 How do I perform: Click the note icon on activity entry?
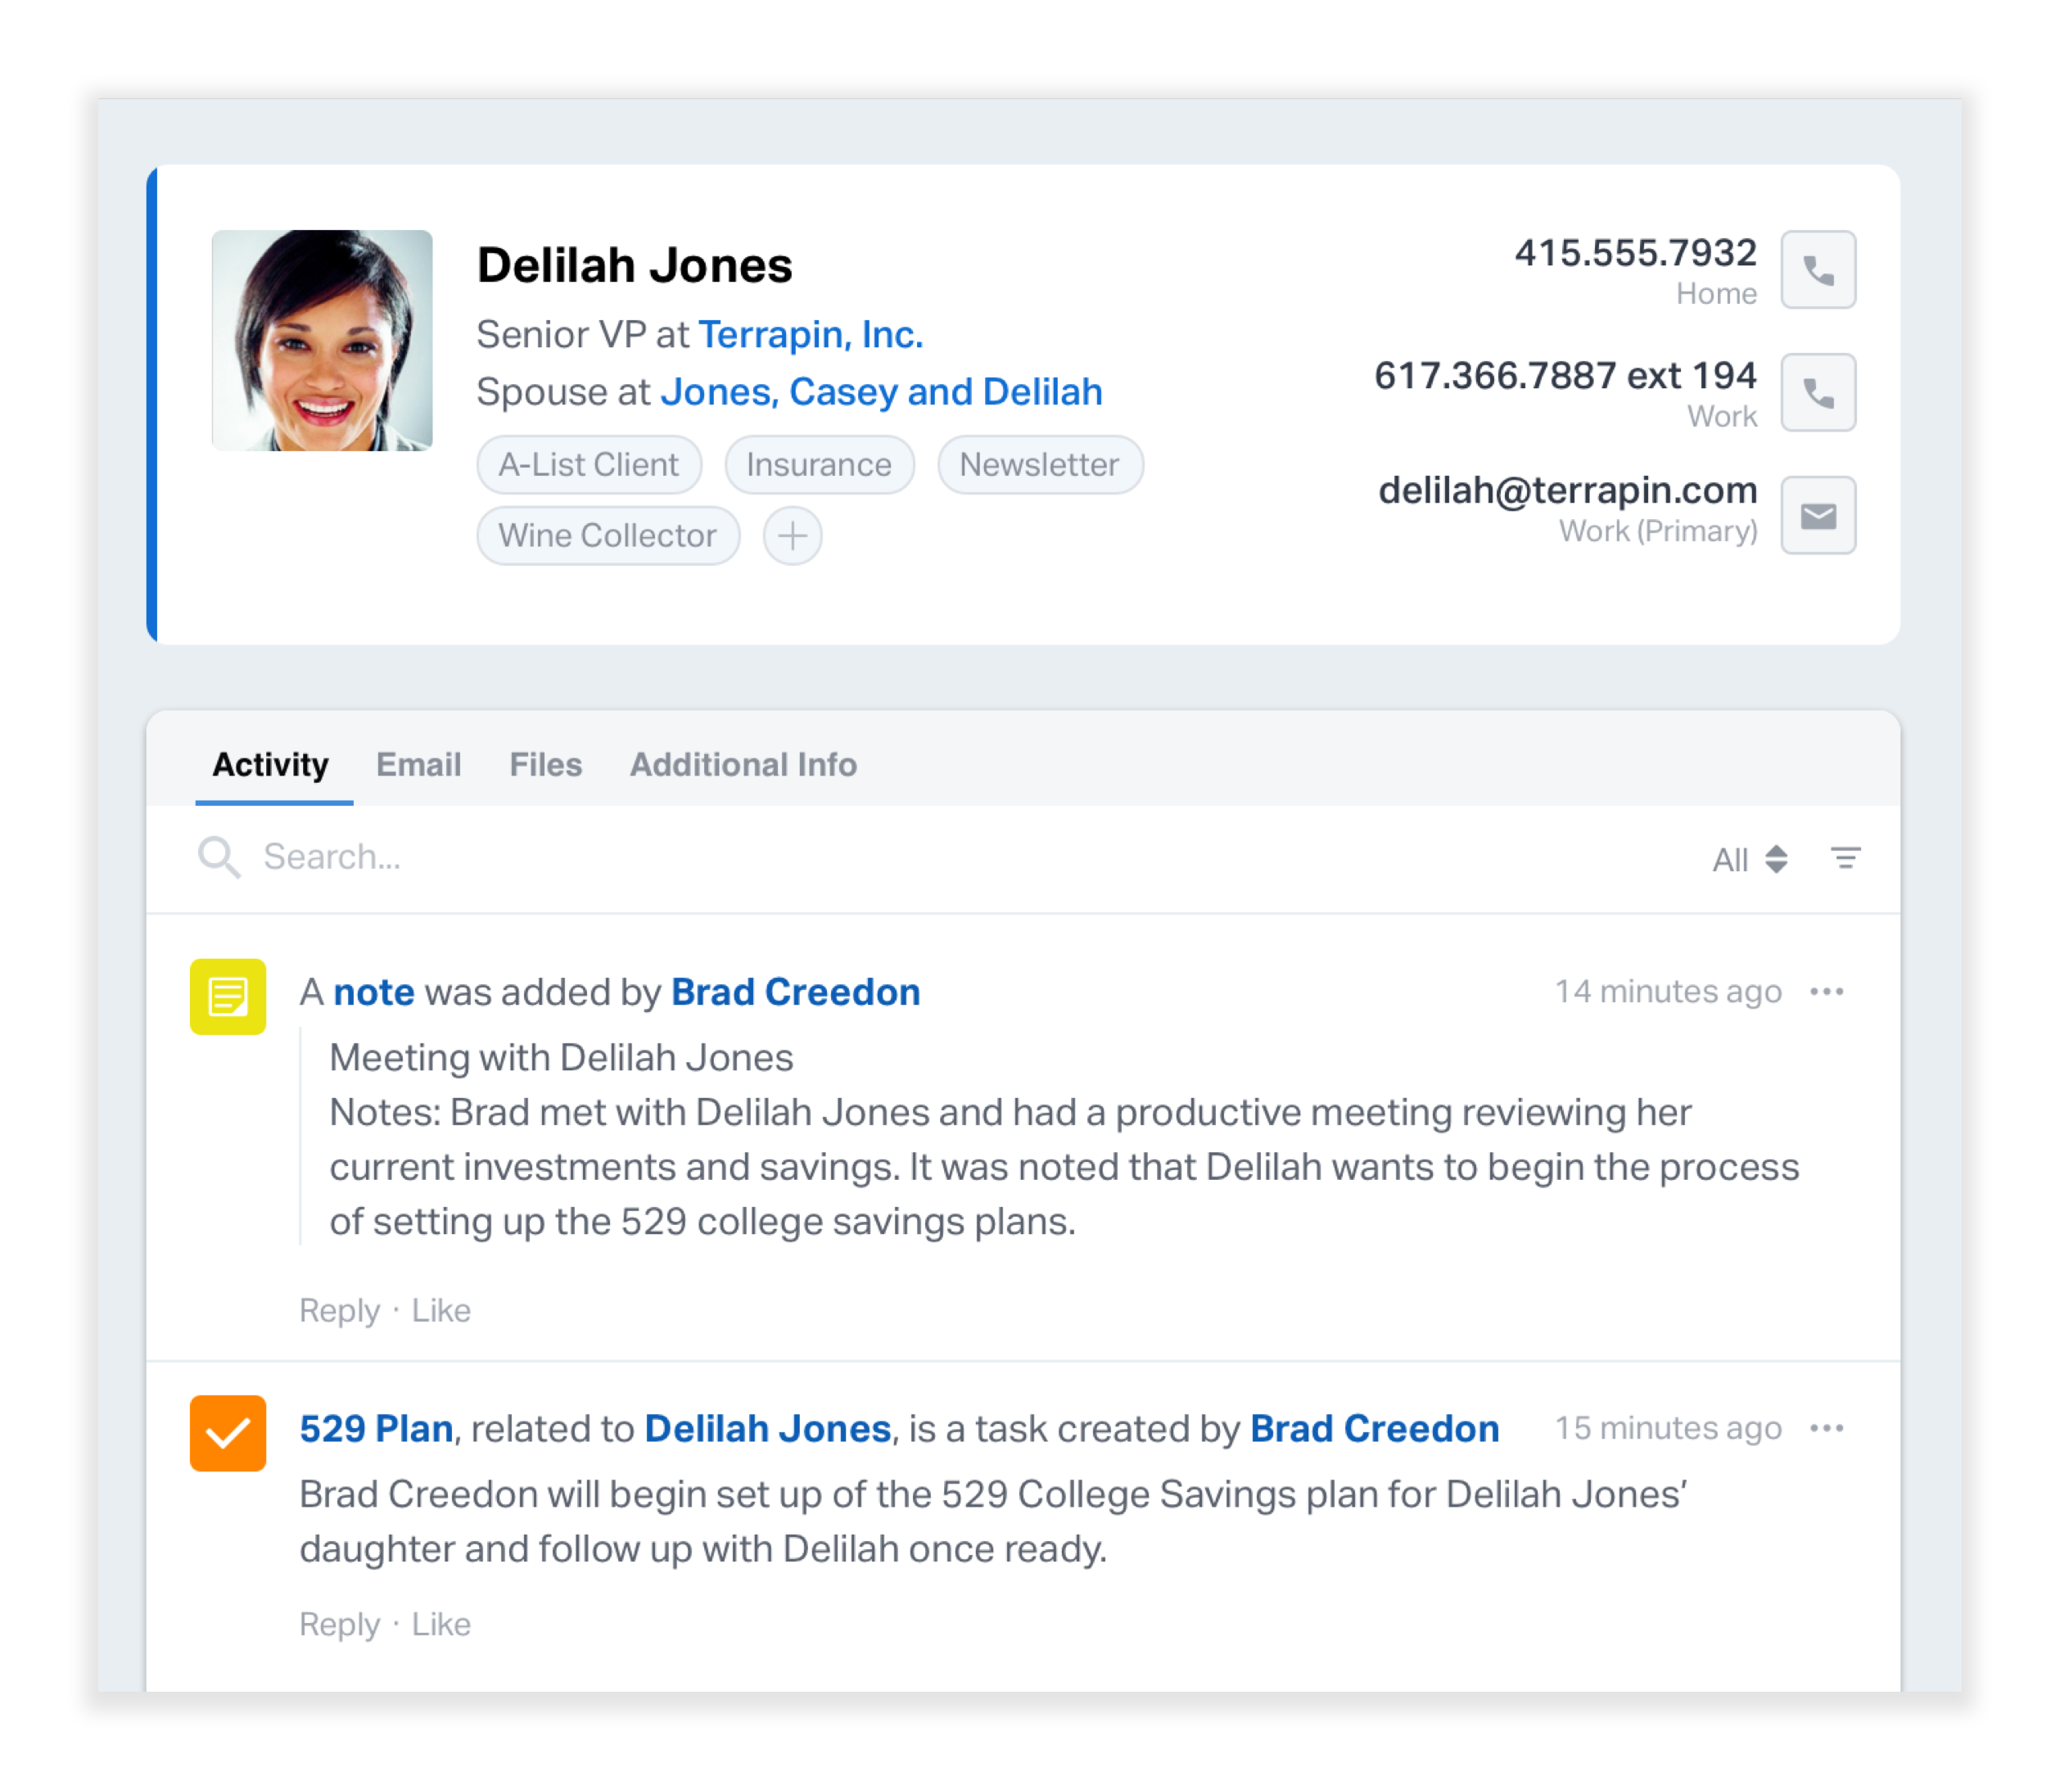click(x=229, y=993)
